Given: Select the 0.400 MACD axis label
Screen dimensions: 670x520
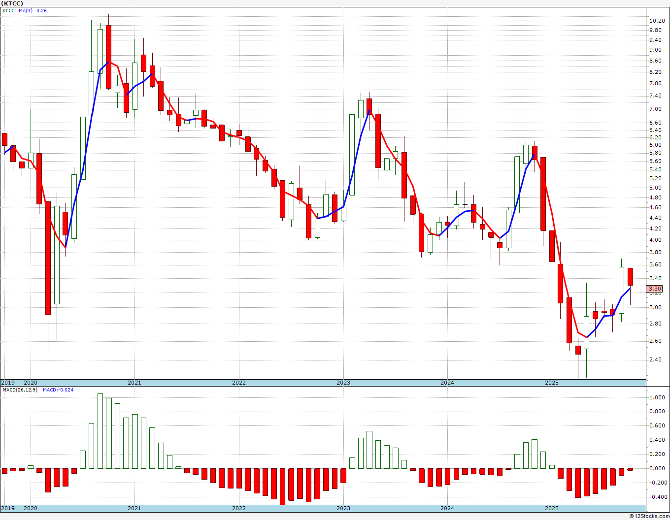Looking at the screenshot, I should pos(656,440).
